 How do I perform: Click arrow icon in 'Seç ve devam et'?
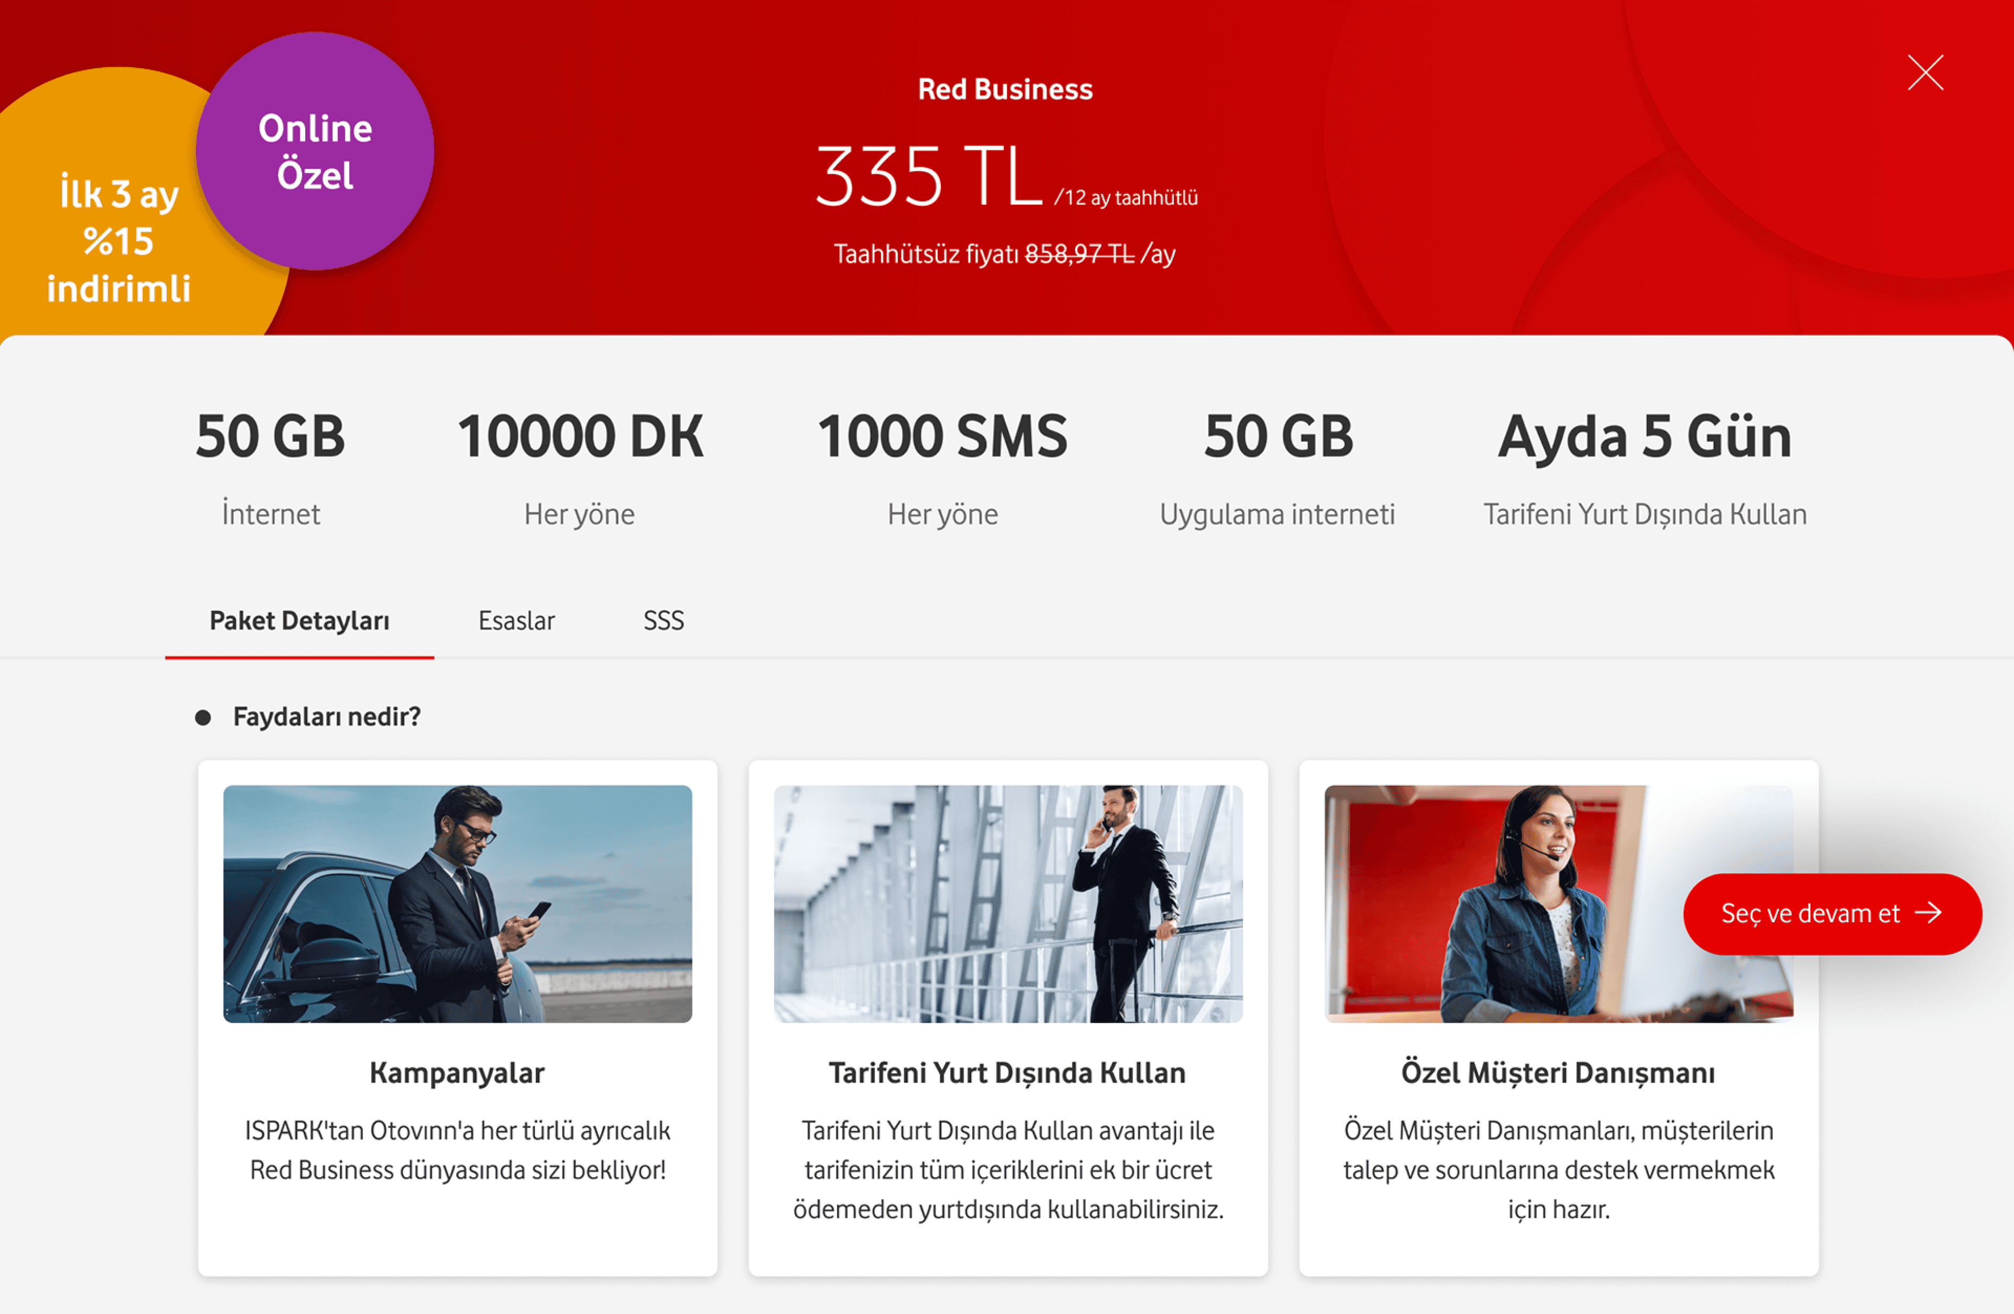(x=1929, y=913)
